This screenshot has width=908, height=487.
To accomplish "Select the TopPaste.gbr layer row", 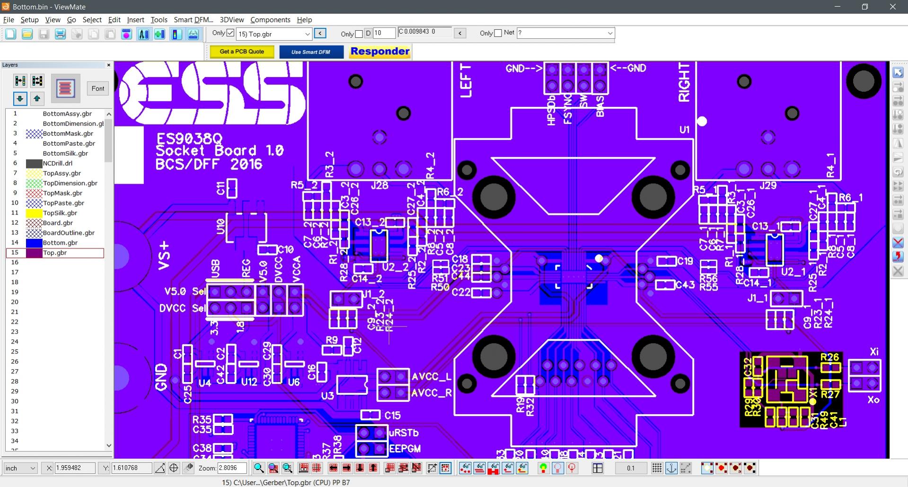I will [55, 203].
